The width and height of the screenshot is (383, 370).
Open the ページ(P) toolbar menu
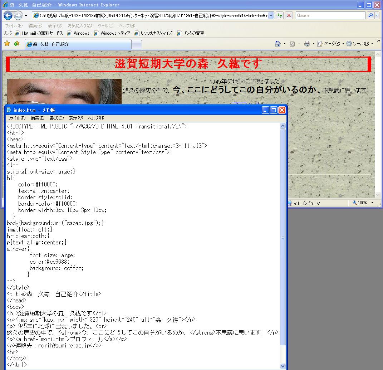(x=331, y=44)
